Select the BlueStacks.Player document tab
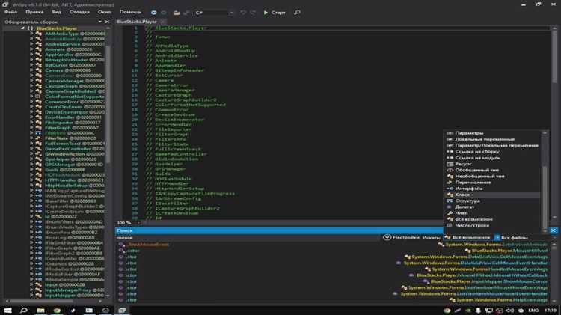 tap(137, 22)
